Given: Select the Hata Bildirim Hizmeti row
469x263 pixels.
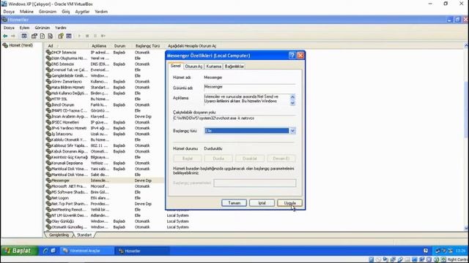Looking at the screenshot, I should coord(104,88).
